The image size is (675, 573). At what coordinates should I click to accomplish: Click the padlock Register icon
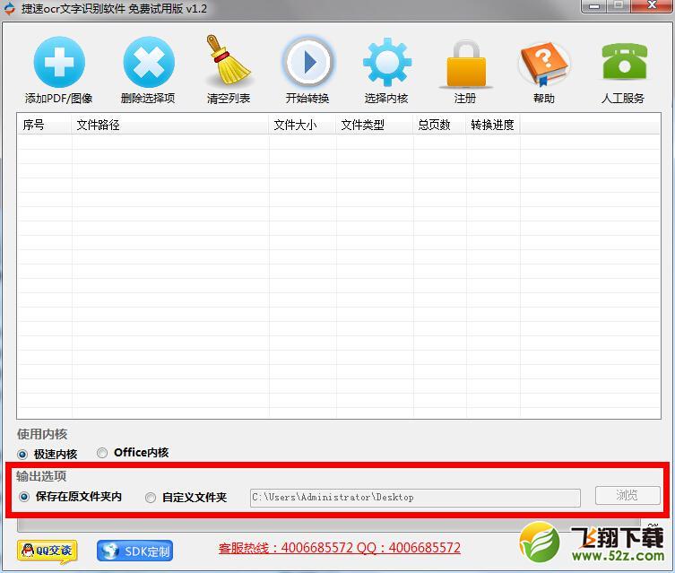(465, 64)
